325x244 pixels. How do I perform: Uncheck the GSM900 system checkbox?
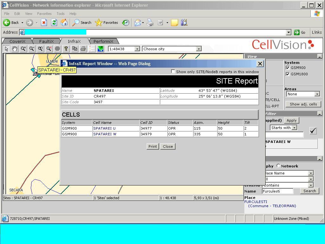click(x=288, y=68)
